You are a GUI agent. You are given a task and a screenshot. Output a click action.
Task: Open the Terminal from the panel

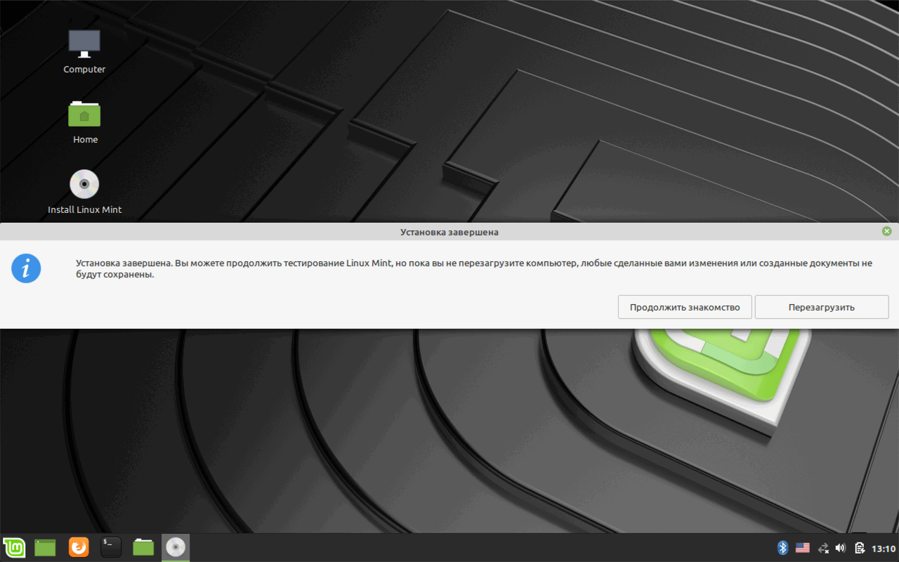[x=111, y=547]
